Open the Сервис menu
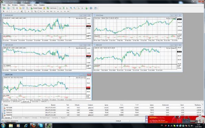The width and height of the screenshot is (205, 128). tap(29, 5)
